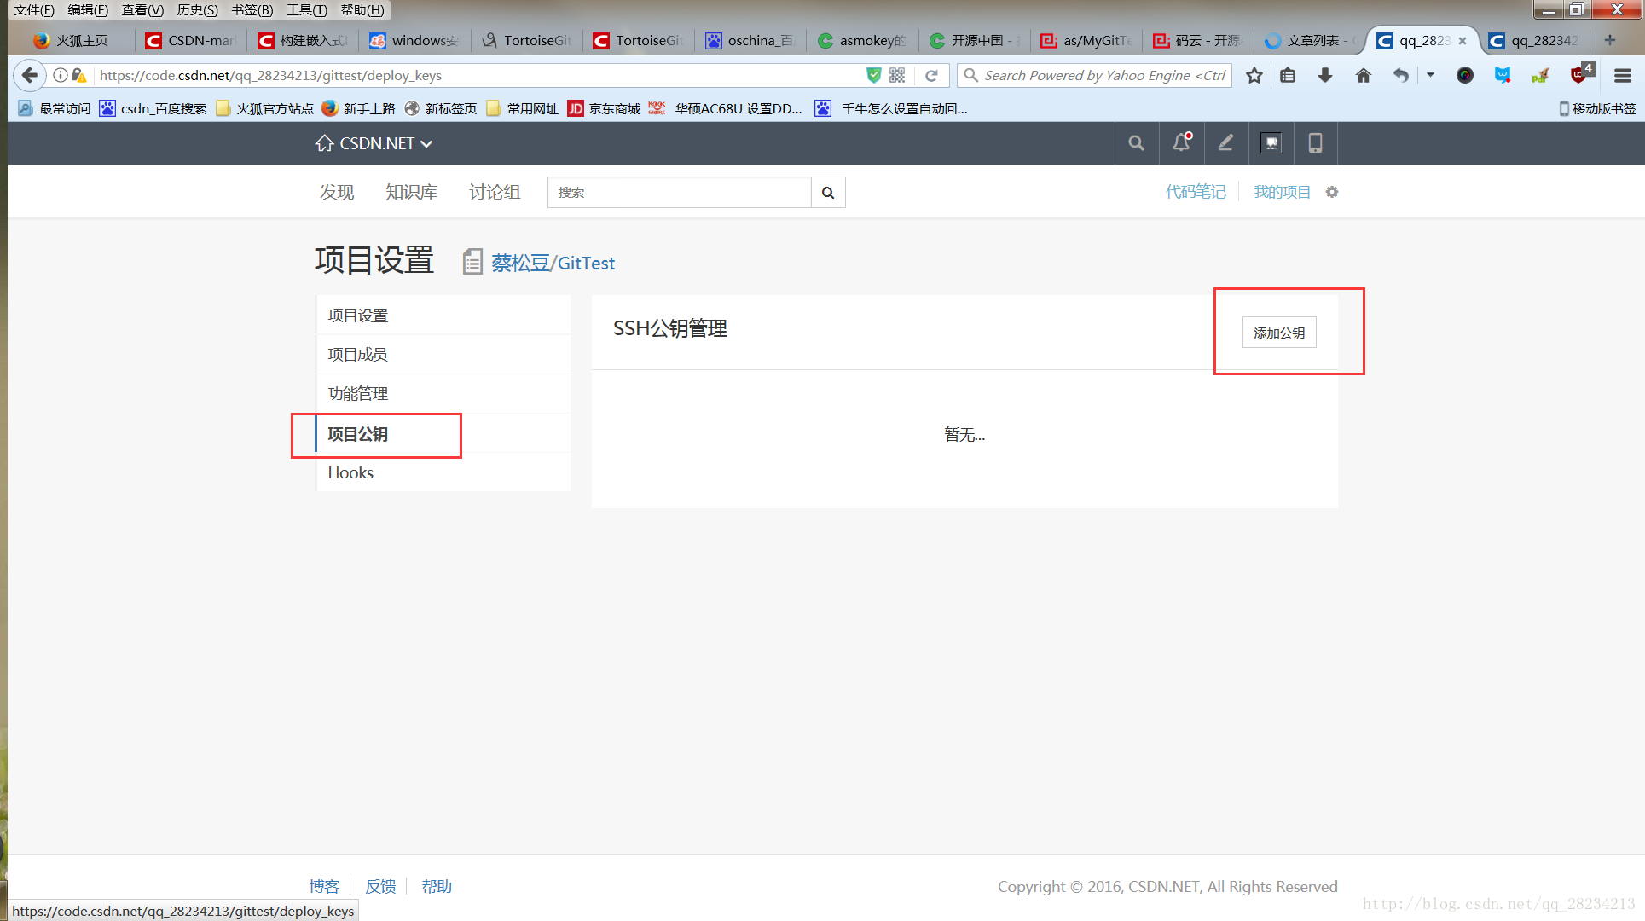Open the 工具(T) menu
1645x921 pixels.
click(307, 10)
